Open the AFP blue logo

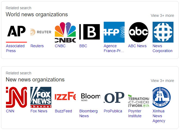click(x=114, y=32)
